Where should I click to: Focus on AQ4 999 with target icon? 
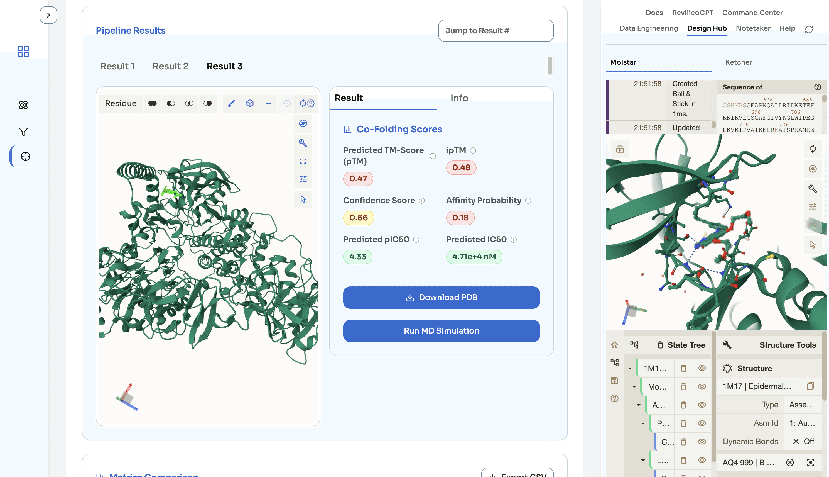coord(810,462)
